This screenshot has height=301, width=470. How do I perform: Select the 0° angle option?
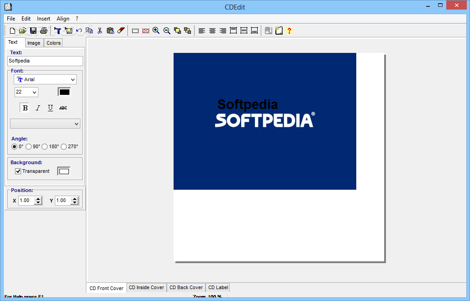[15, 146]
